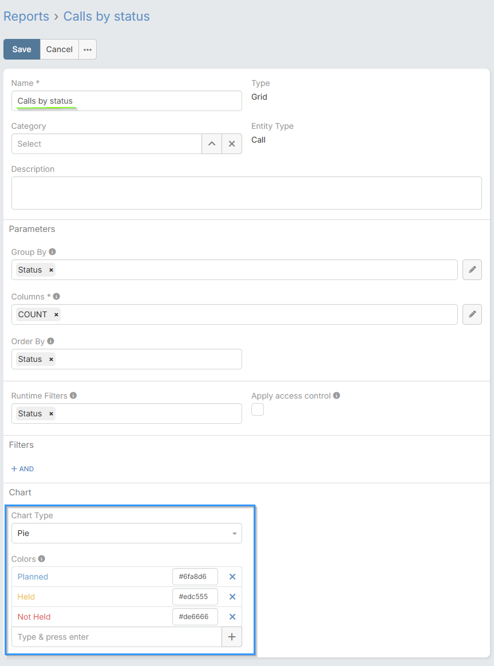Remove the Planned color entry
The height and width of the screenshot is (666, 494).
click(x=232, y=577)
